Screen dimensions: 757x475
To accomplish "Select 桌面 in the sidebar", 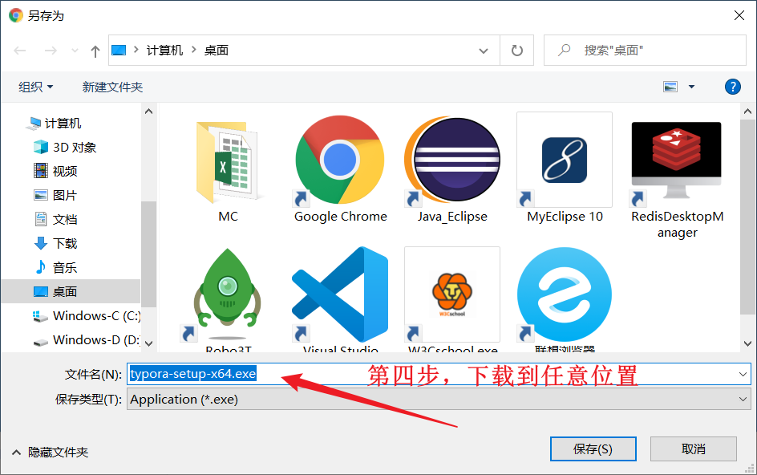I will [x=71, y=291].
